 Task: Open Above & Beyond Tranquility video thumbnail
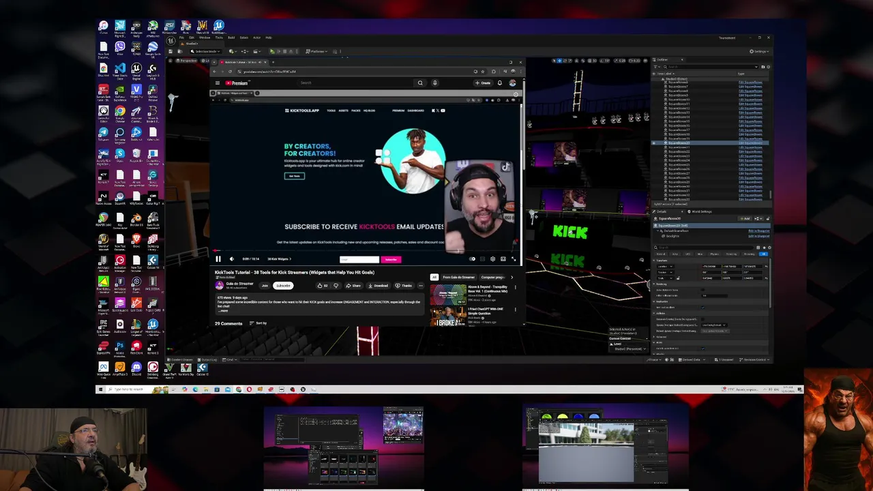[x=448, y=295]
